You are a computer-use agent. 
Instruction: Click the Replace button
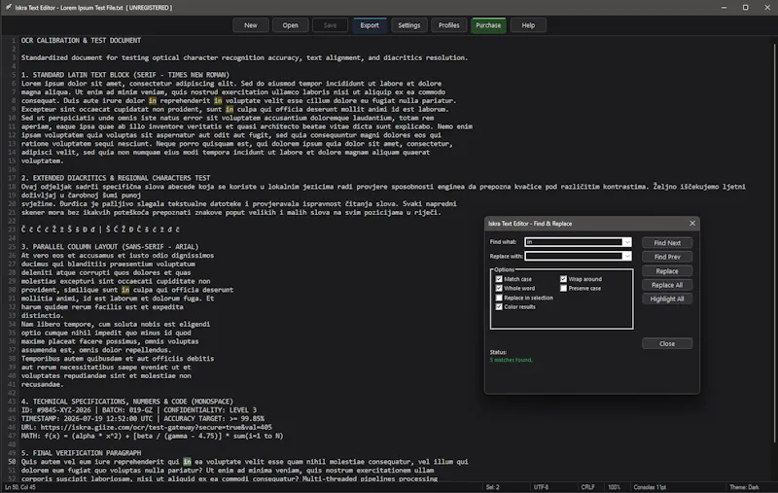[x=667, y=270]
